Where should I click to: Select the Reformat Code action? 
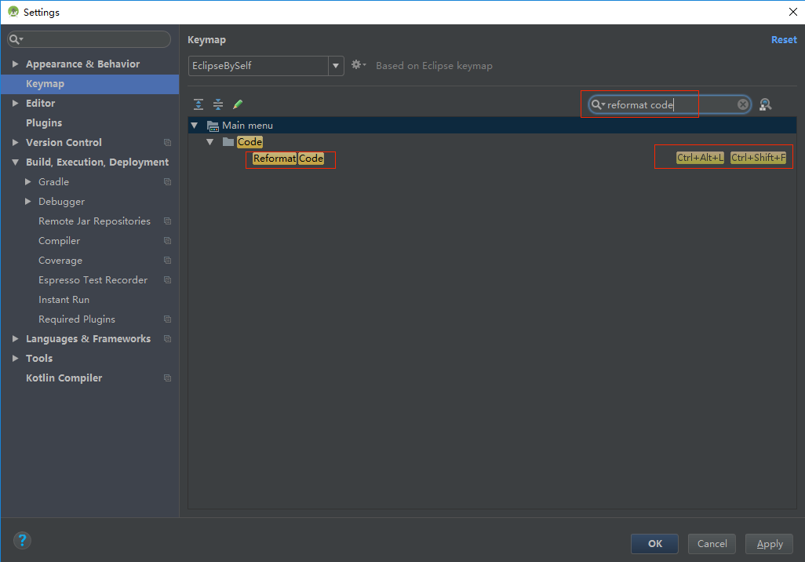290,158
